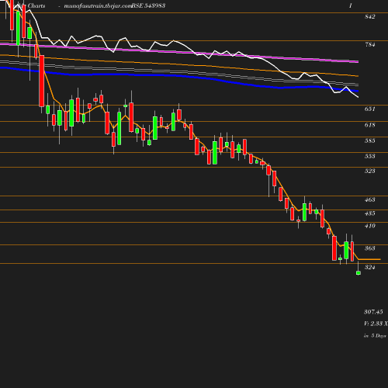Click the 'V: 2.33 X' volume text
388x388 pixels.
point(376,324)
